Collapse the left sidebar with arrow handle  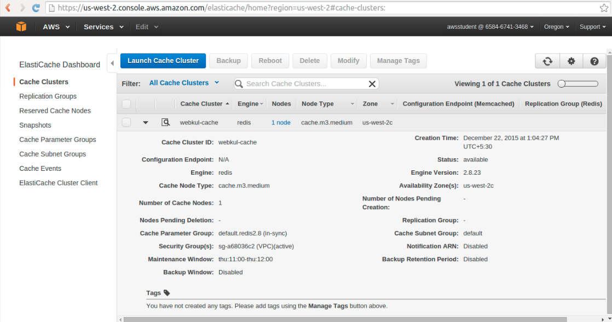pos(112,63)
